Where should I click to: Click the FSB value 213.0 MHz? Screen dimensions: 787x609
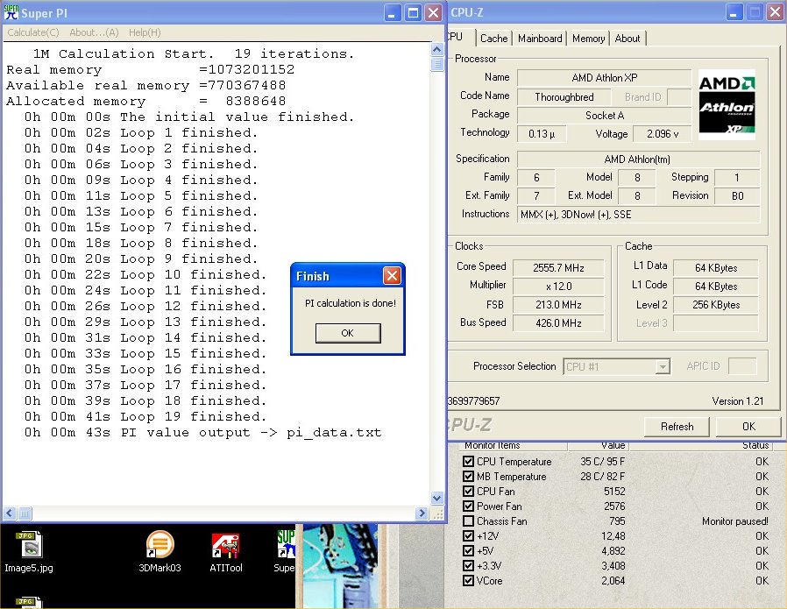tap(558, 305)
